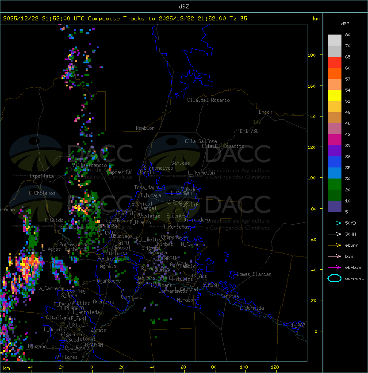The image size is (368, 373).
Task: Click the 'Capdevila' map label
Action: click(x=119, y=172)
